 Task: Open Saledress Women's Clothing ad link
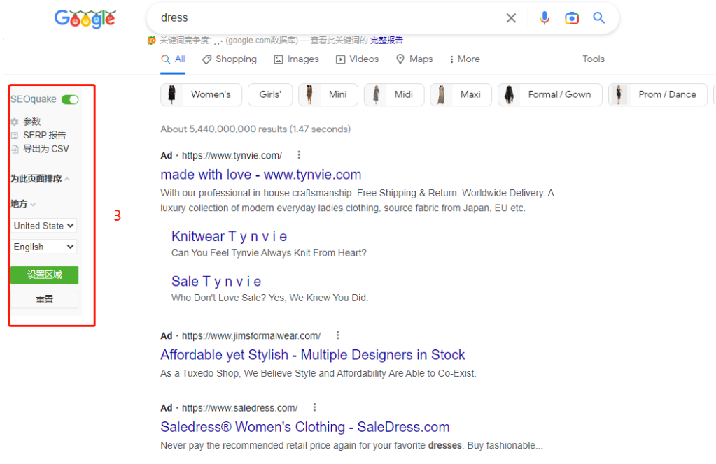(x=305, y=427)
